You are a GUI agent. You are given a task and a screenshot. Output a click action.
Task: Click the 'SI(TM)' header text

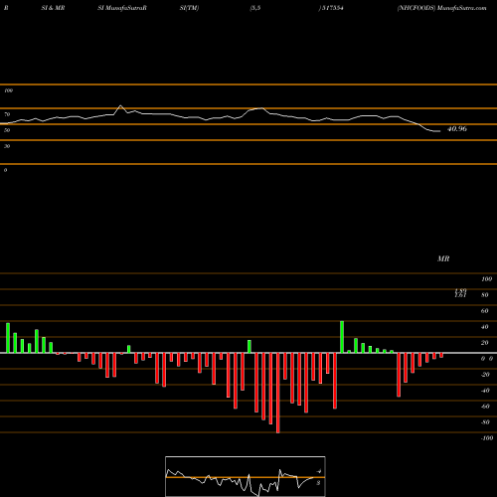coord(189,8)
